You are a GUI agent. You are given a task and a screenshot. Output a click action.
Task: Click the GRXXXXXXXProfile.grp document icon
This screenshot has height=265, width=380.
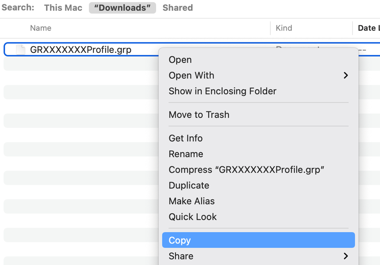(x=21, y=50)
